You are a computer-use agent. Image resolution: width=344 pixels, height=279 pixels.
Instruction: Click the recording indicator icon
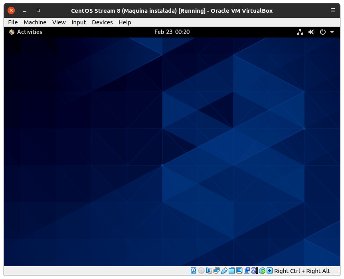click(x=247, y=271)
